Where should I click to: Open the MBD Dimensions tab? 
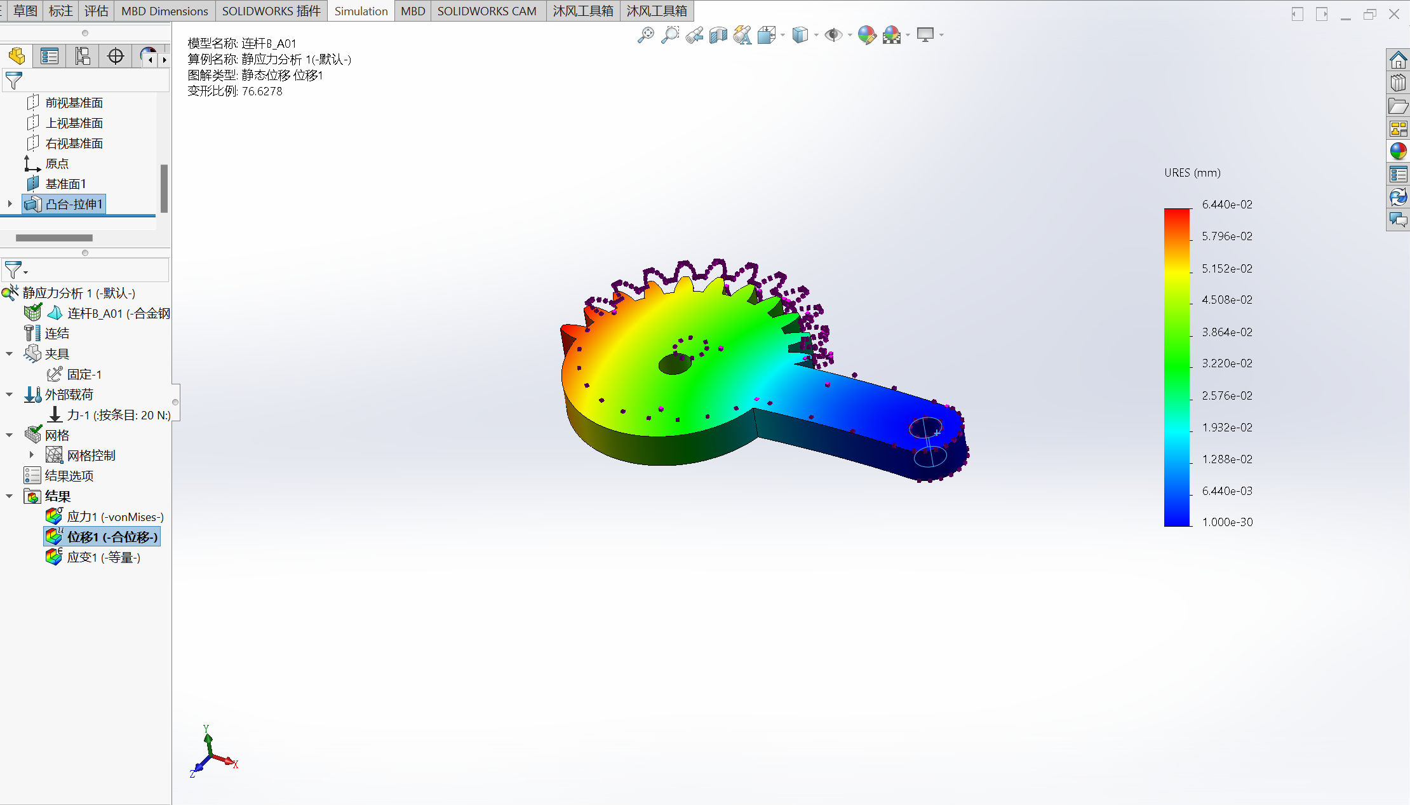[165, 11]
